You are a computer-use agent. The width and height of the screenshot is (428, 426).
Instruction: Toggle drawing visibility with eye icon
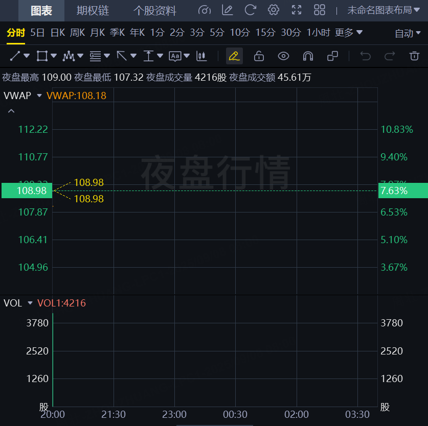click(x=283, y=56)
